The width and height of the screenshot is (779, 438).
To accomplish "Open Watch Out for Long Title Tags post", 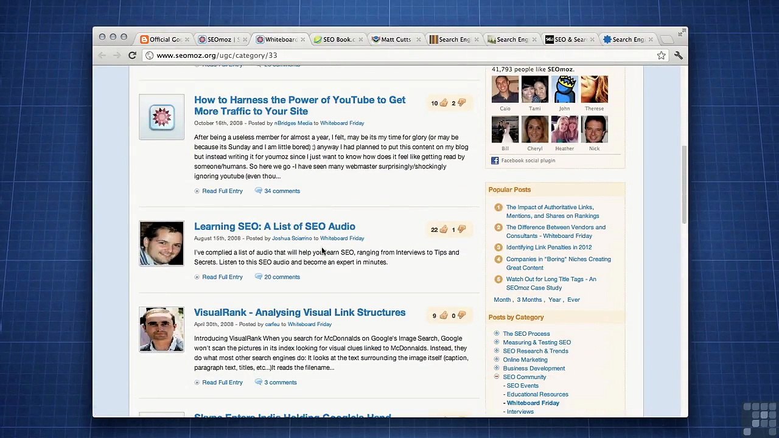I will [x=551, y=283].
